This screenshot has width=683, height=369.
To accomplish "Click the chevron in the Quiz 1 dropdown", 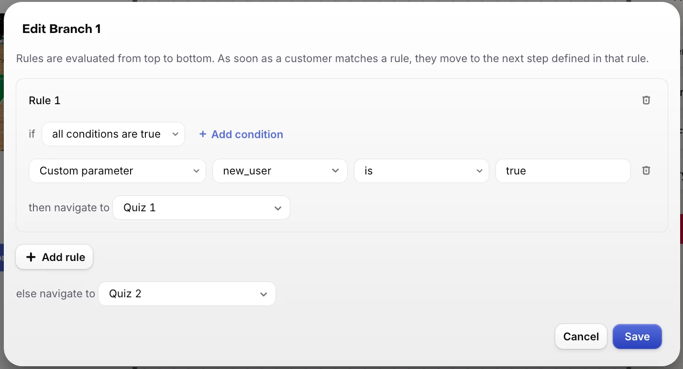I will click(278, 208).
